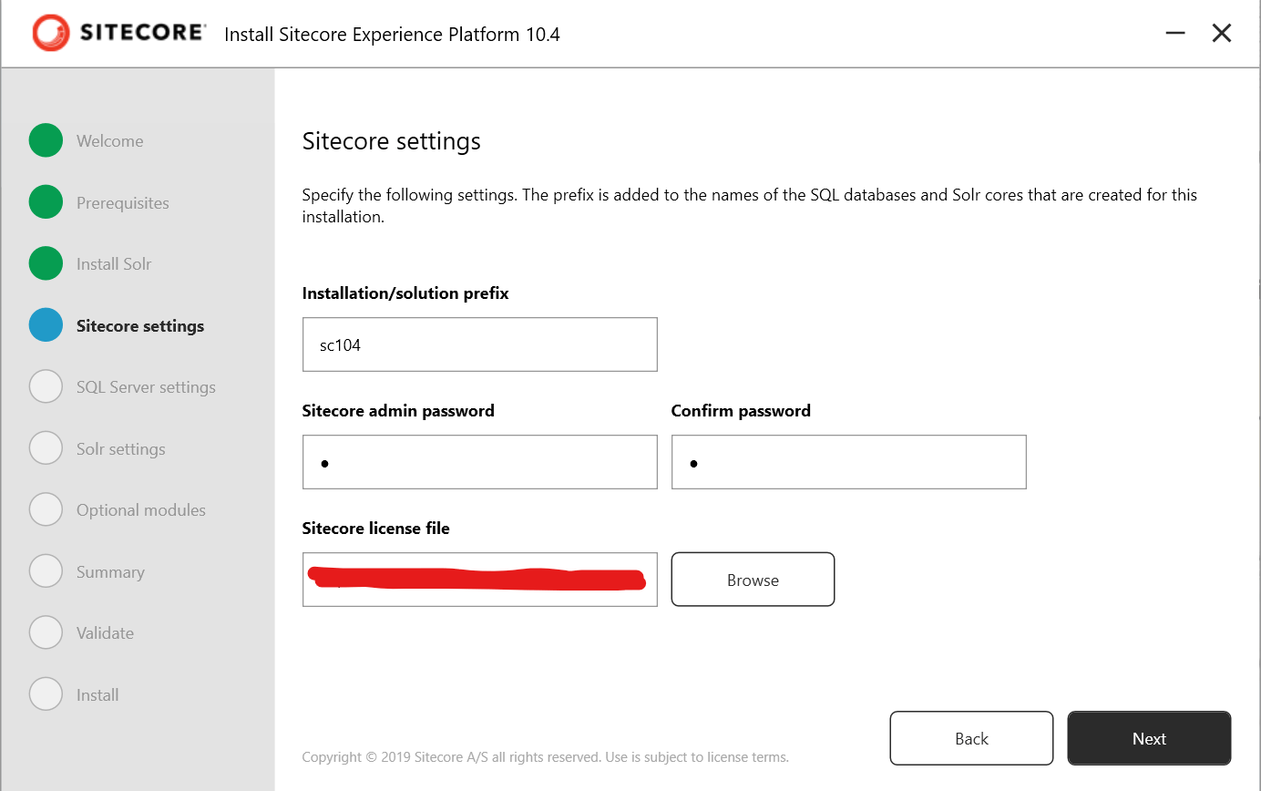Close the Sitecore installer window
Viewport: 1261px width, 791px height.
pos(1222,33)
